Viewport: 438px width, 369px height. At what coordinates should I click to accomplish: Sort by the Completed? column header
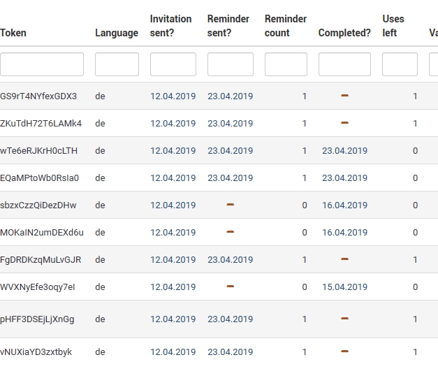(344, 33)
